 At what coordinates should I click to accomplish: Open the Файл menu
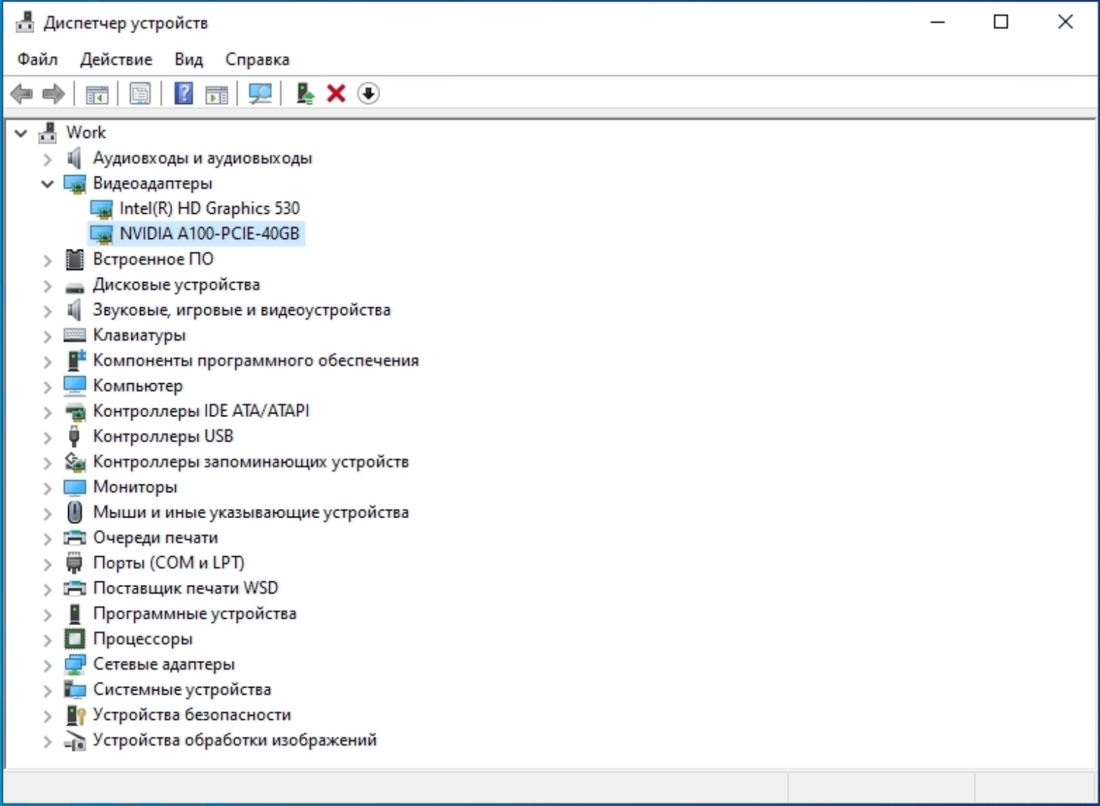[x=37, y=60]
